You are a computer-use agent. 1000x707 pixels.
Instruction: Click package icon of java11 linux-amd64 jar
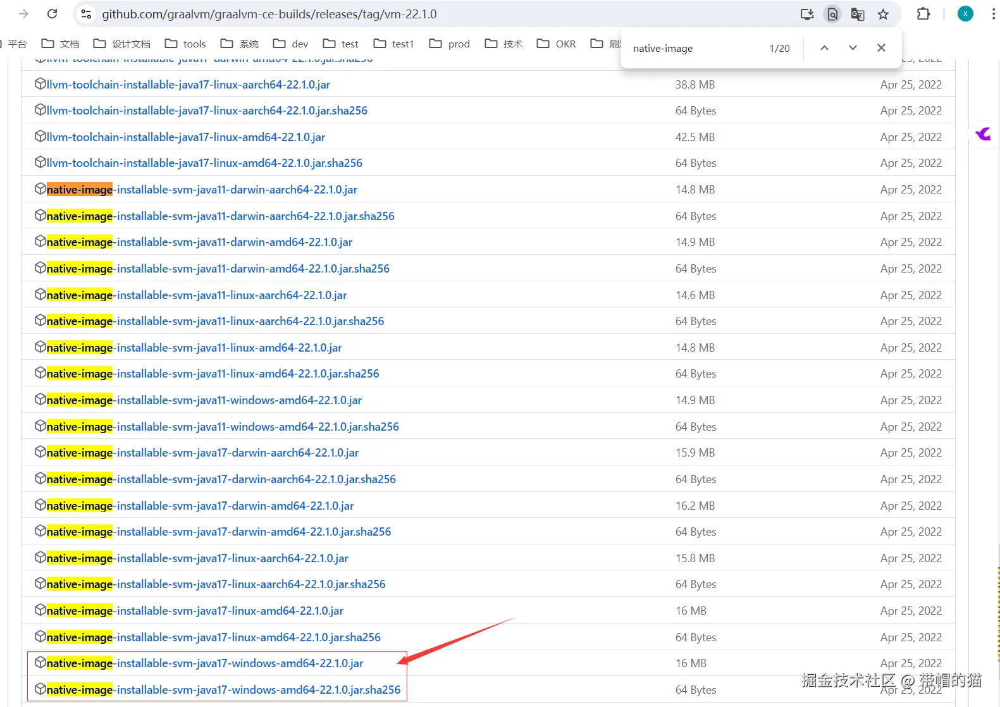[x=40, y=347]
